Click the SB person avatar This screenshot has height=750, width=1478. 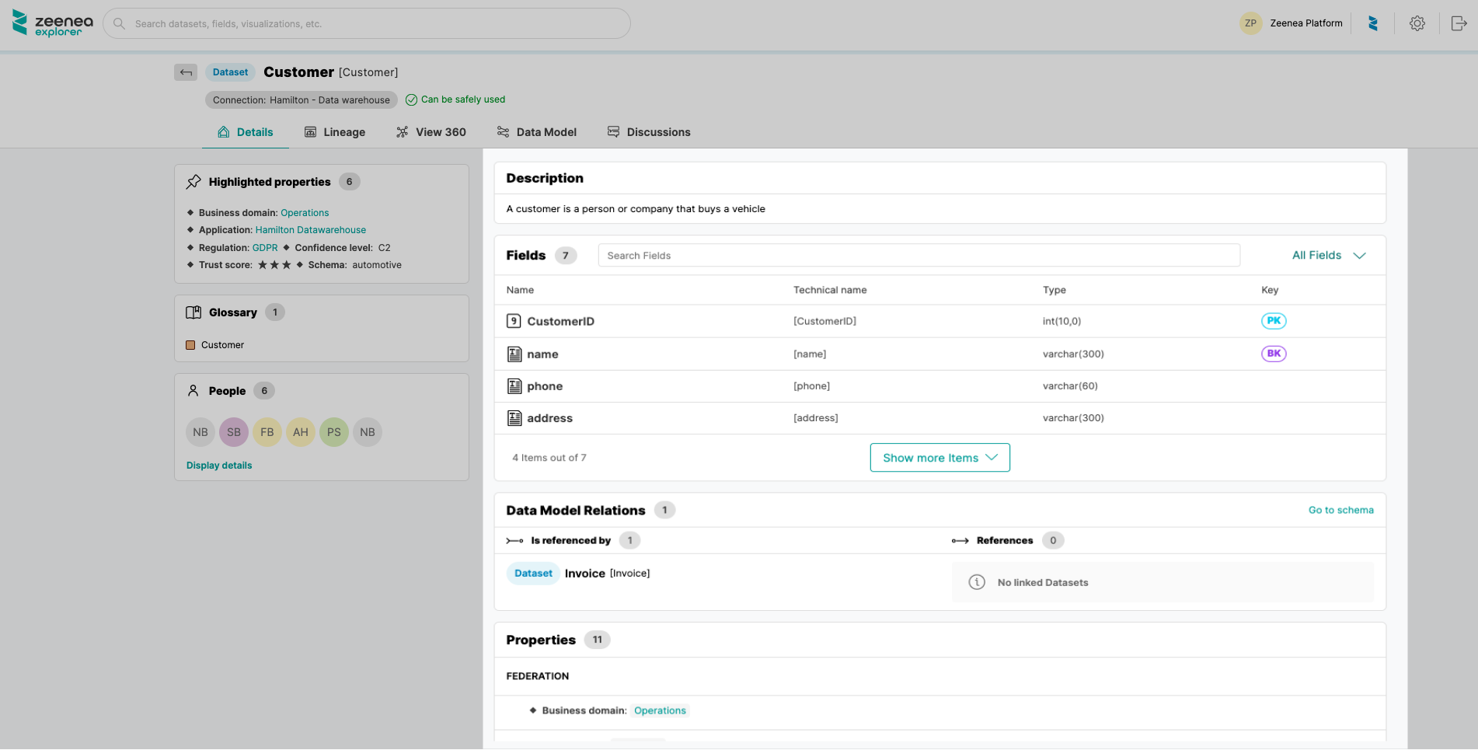tap(234, 432)
